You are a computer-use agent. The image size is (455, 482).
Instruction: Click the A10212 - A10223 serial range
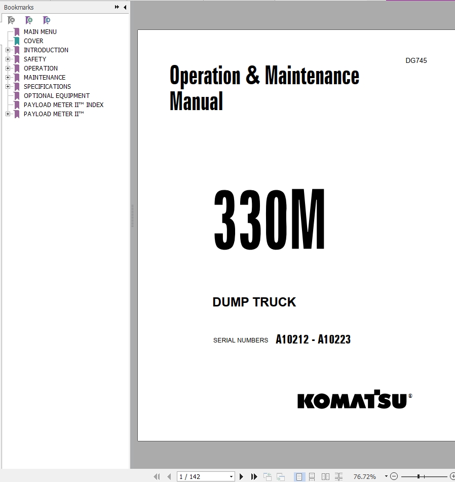click(313, 339)
